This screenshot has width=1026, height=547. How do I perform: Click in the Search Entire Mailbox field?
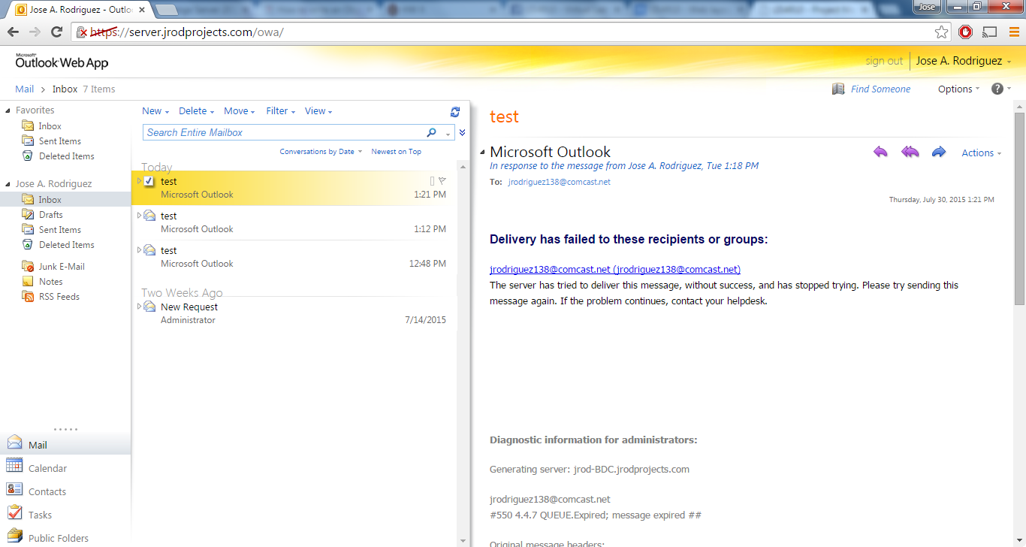point(284,132)
